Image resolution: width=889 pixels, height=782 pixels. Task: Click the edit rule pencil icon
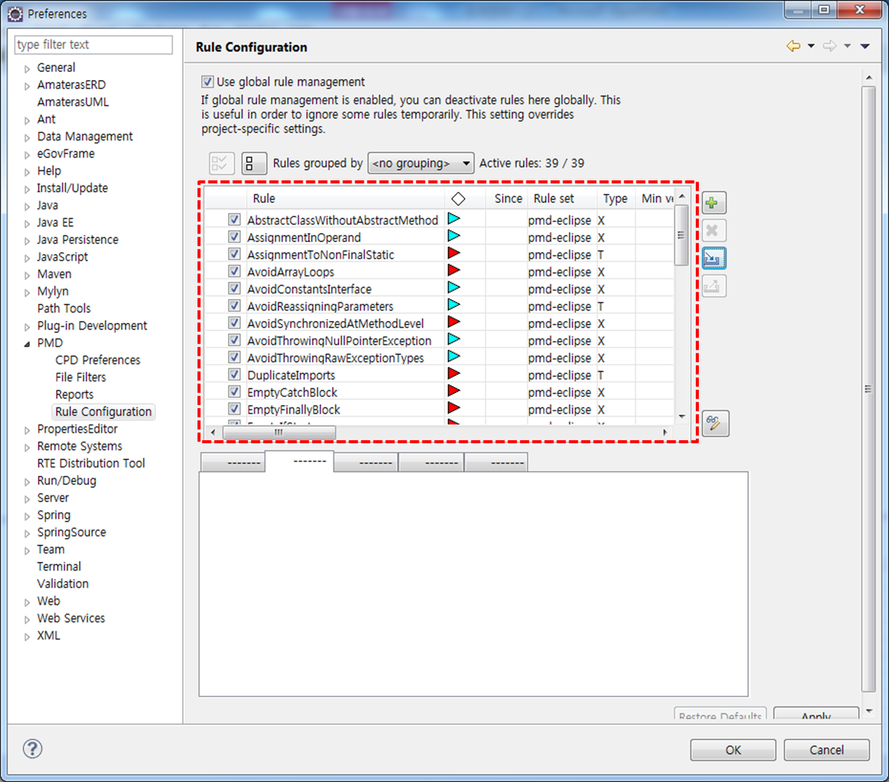tap(714, 424)
